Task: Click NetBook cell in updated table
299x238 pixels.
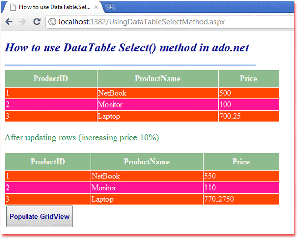Action: click(x=147, y=176)
